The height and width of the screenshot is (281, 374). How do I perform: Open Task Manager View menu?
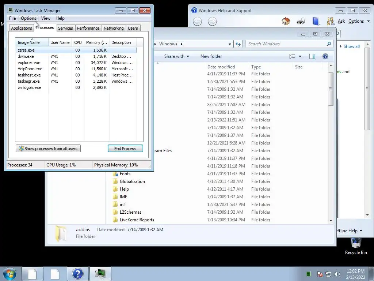[x=46, y=18]
